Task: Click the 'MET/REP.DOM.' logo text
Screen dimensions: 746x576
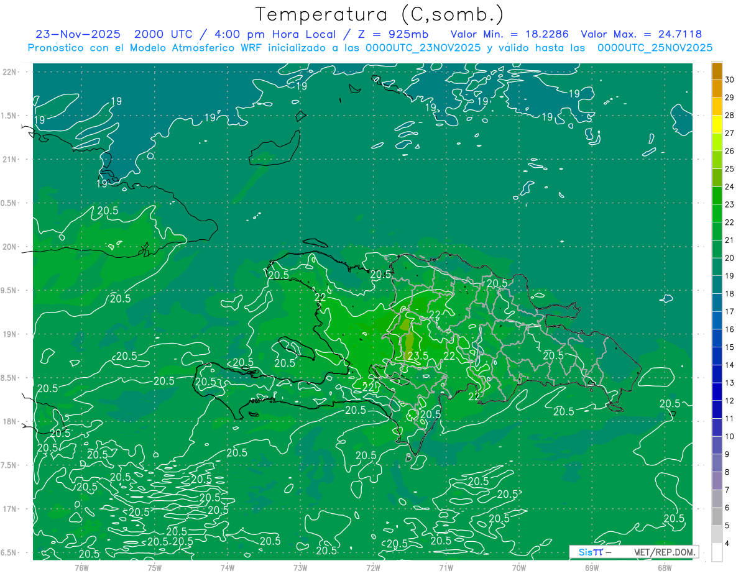Action: pos(664,552)
